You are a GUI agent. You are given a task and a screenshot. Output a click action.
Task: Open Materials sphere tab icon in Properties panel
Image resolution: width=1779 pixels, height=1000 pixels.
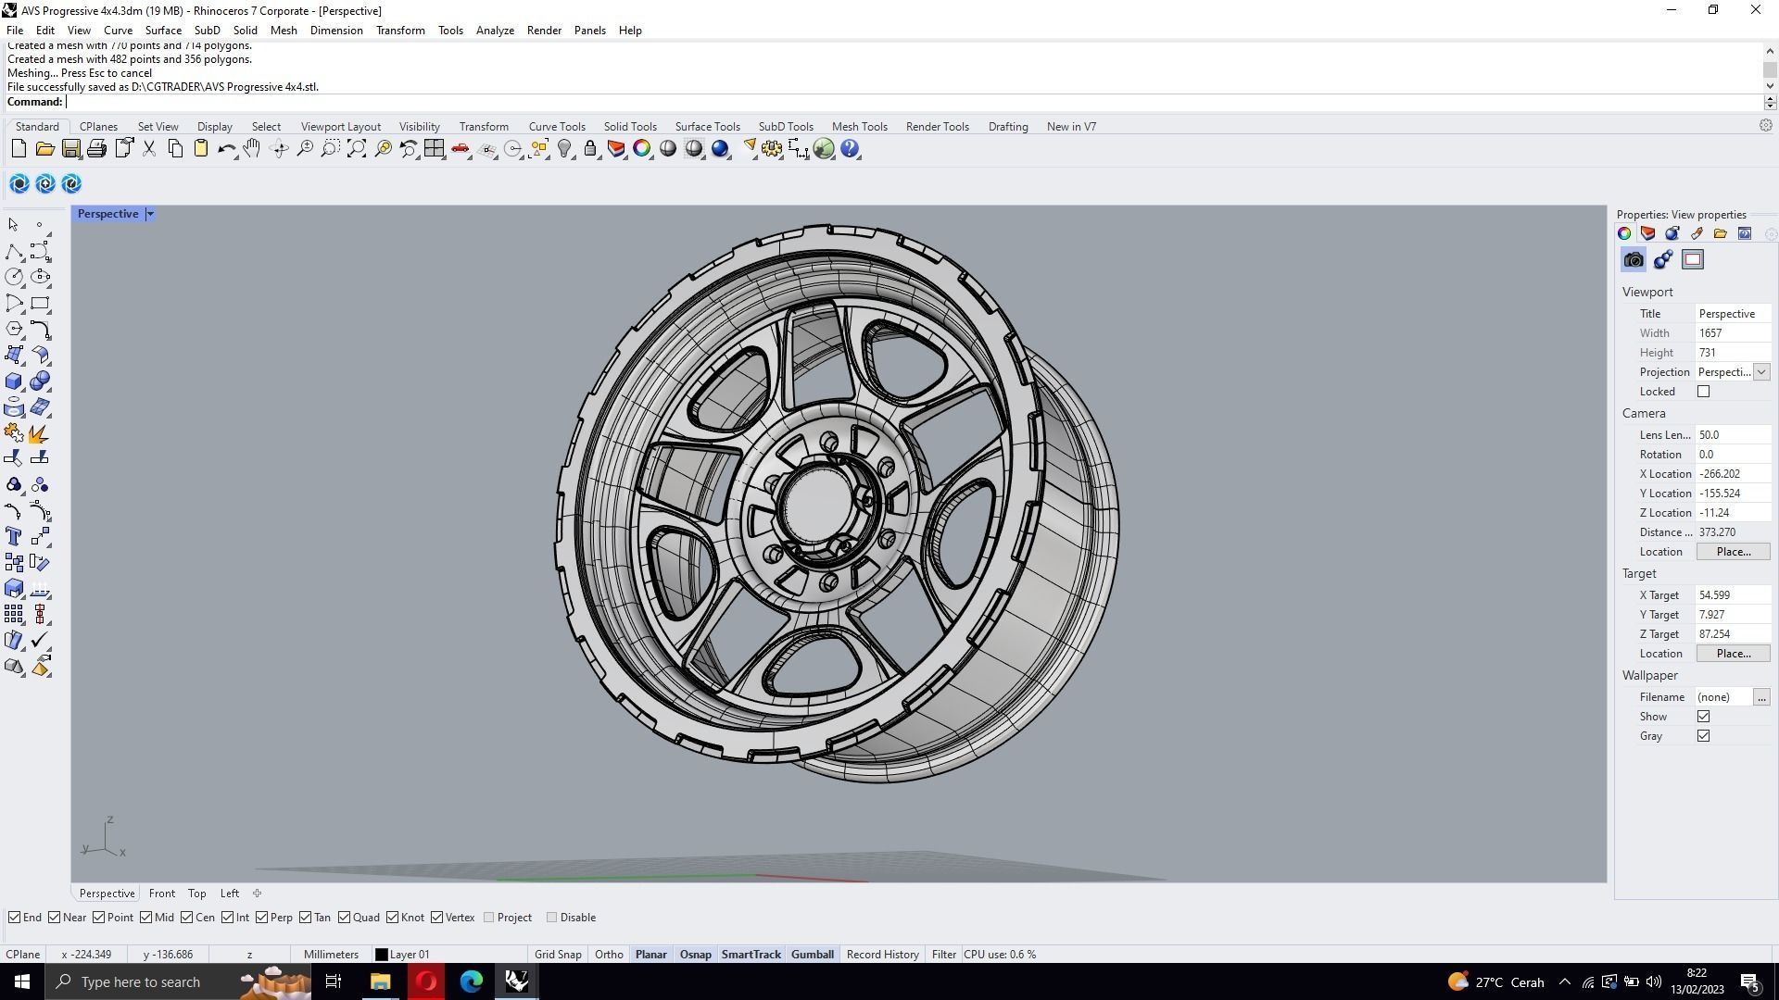[1672, 234]
